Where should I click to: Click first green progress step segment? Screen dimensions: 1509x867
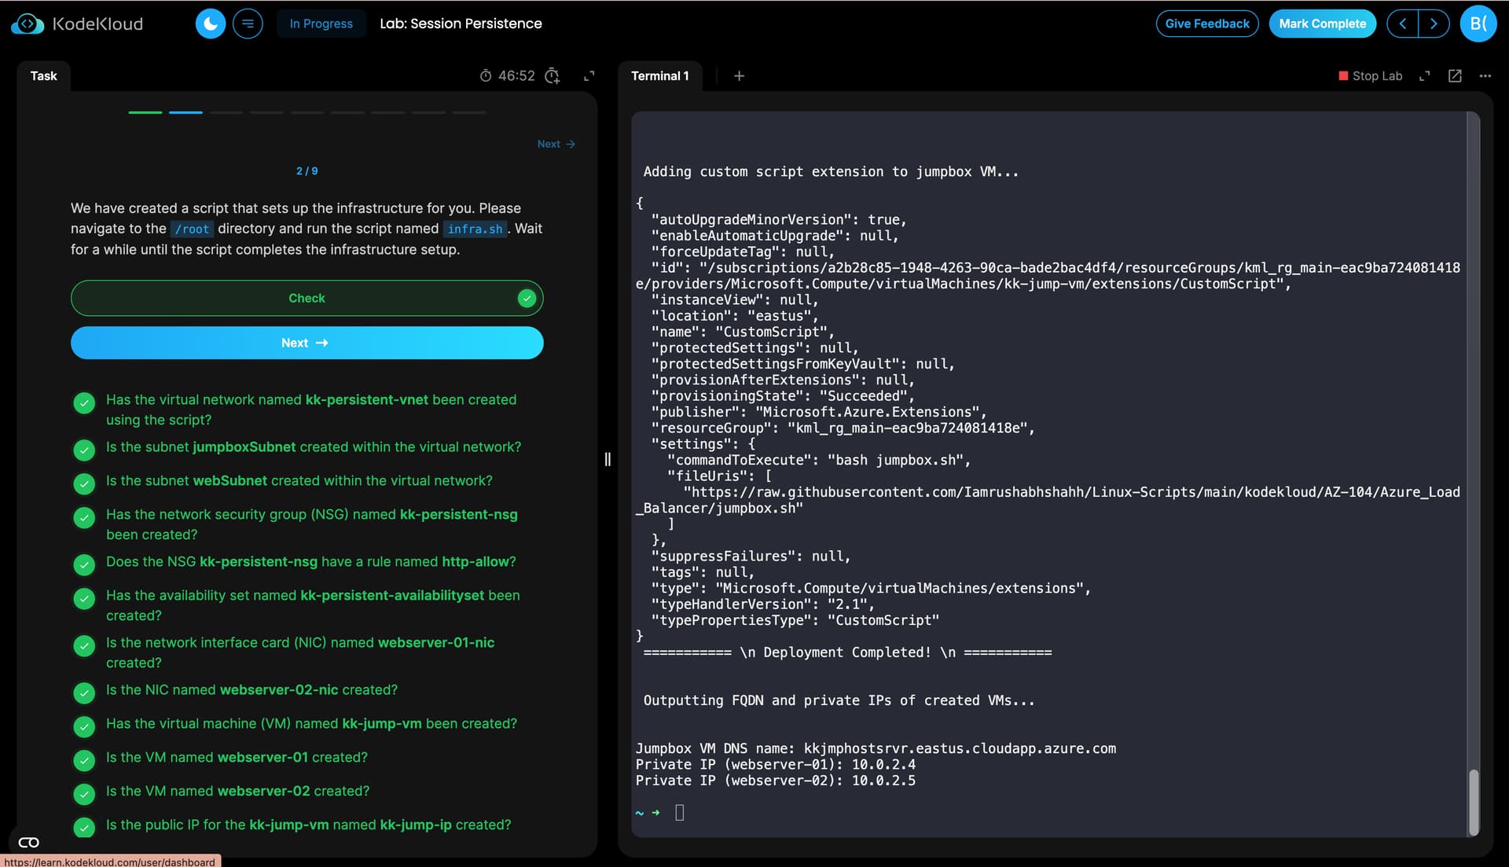coord(145,112)
